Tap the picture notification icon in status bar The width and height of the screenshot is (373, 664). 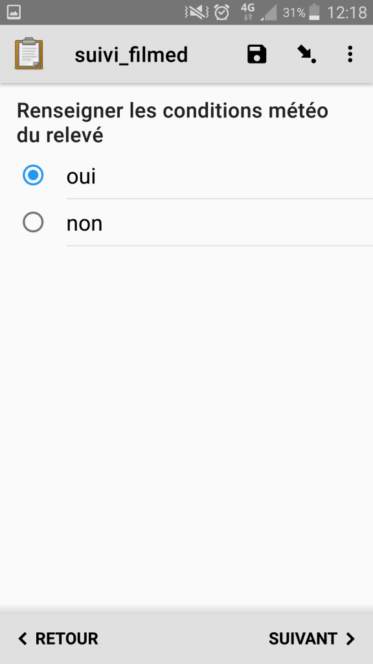14,12
